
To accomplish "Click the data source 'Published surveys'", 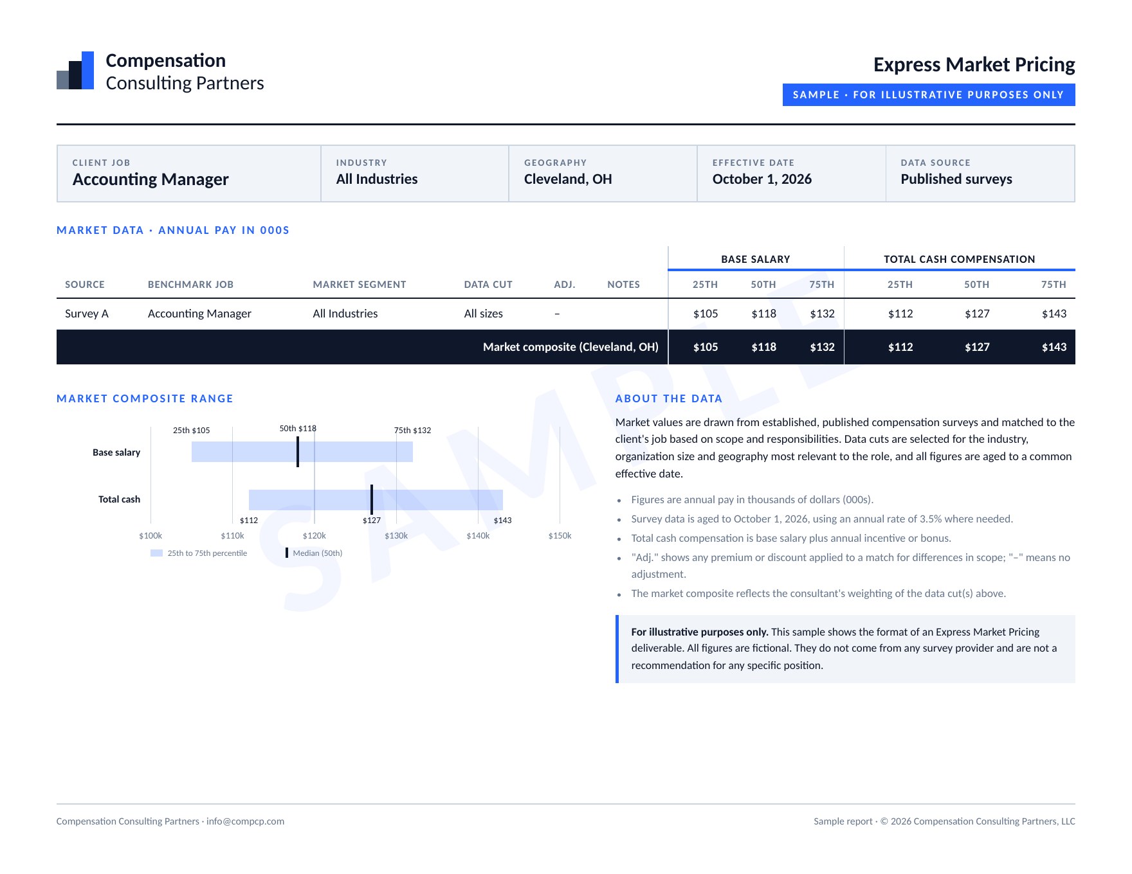I will click(956, 179).
